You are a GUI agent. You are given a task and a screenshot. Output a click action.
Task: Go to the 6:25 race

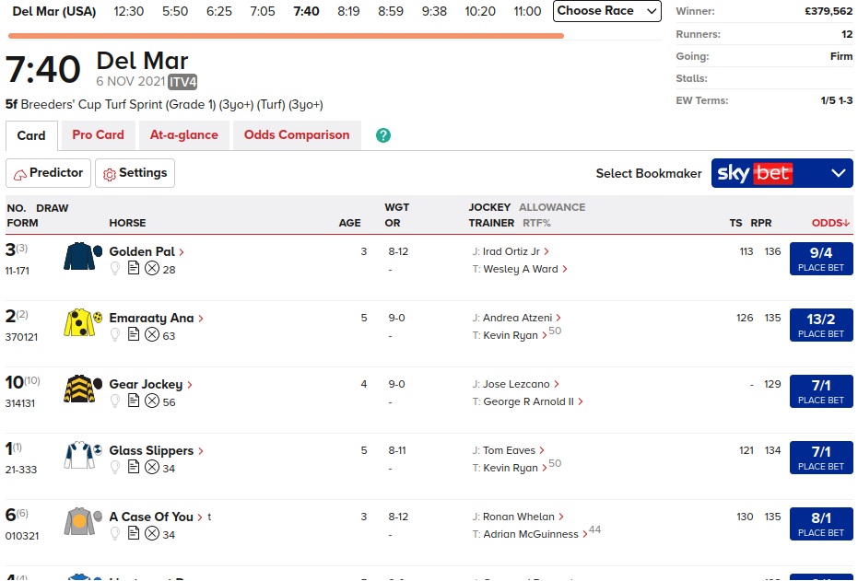click(x=219, y=11)
